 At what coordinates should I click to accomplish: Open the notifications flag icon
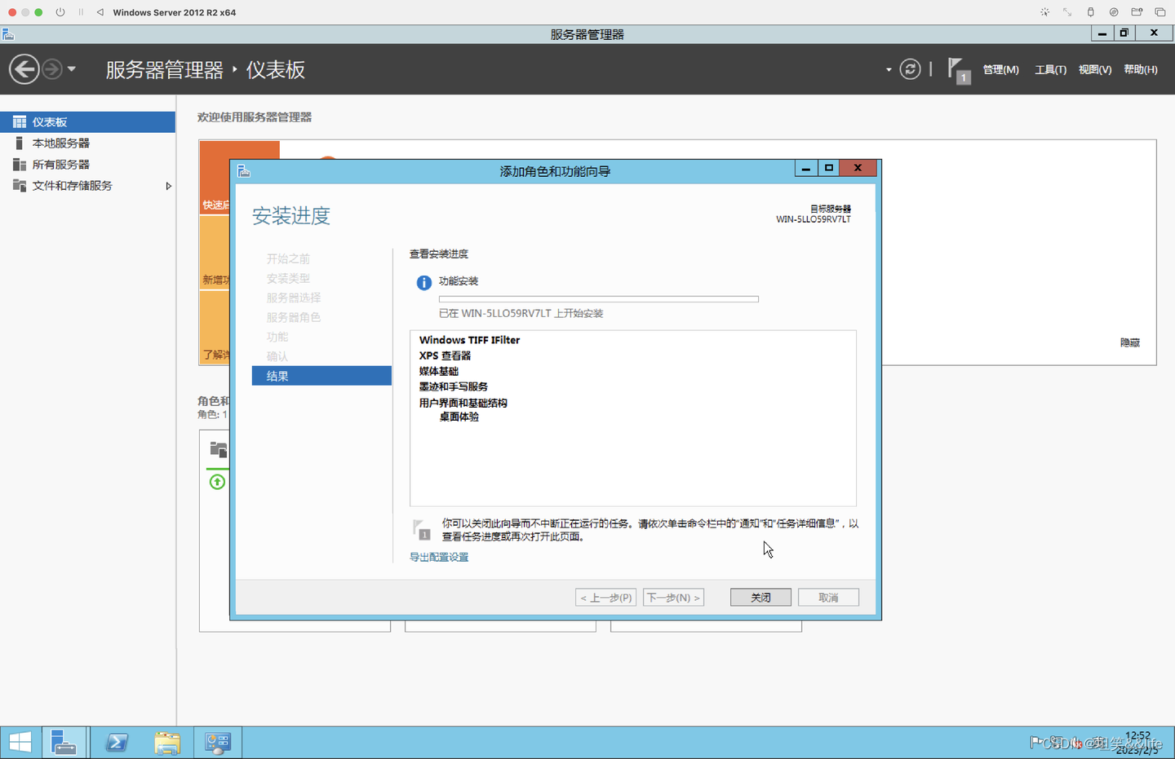[x=959, y=70]
